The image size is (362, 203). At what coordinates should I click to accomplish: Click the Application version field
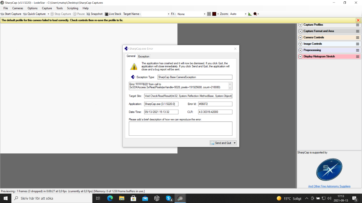161,104
